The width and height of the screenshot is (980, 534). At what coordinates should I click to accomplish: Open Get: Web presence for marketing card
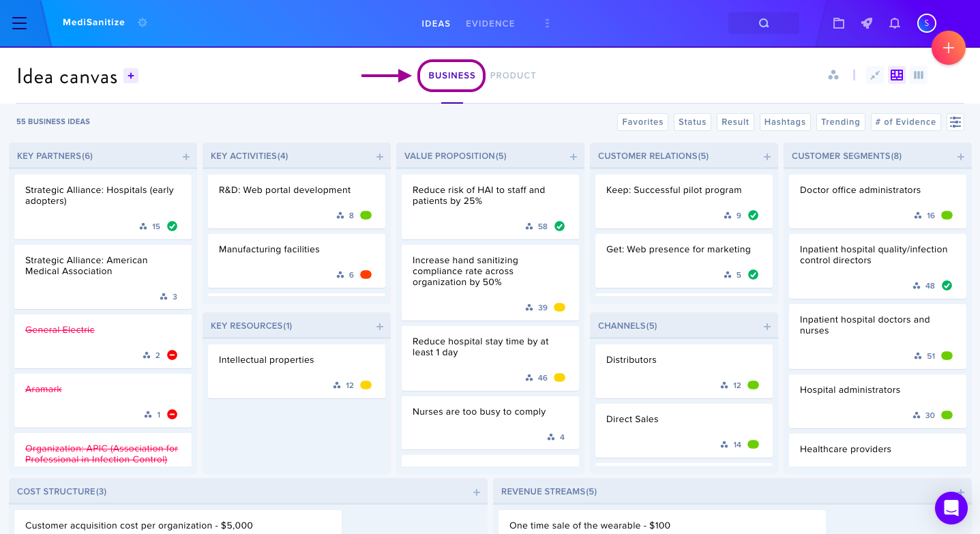tap(684, 261)
